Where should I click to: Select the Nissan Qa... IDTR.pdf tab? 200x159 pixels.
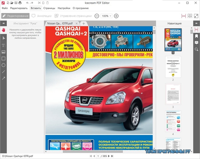coord(60,24)
